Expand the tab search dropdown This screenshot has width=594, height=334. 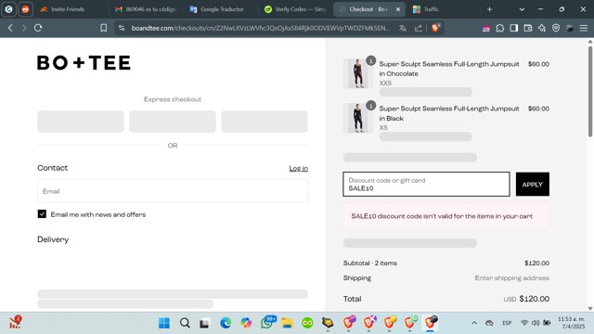pos(522,9)
